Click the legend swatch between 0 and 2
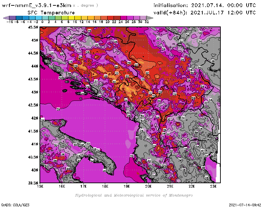 point(45,18)
